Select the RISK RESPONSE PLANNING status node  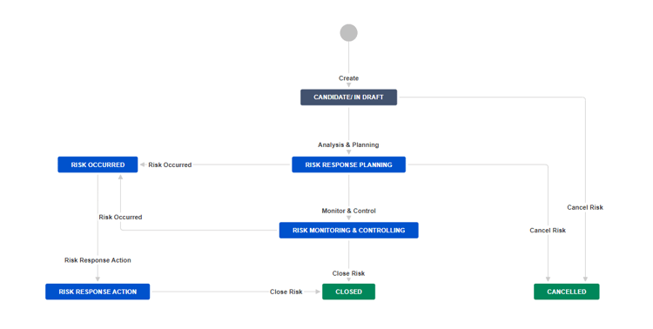coord(348,164)
